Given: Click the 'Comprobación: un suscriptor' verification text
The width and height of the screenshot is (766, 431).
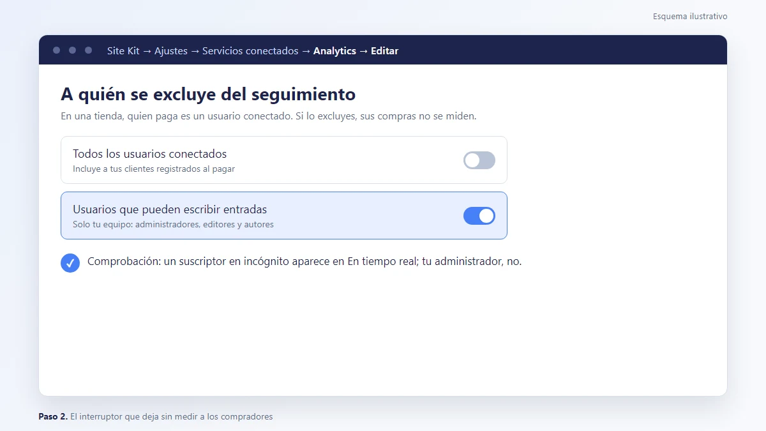Looking at the screenshot, I should pos(304,261).
